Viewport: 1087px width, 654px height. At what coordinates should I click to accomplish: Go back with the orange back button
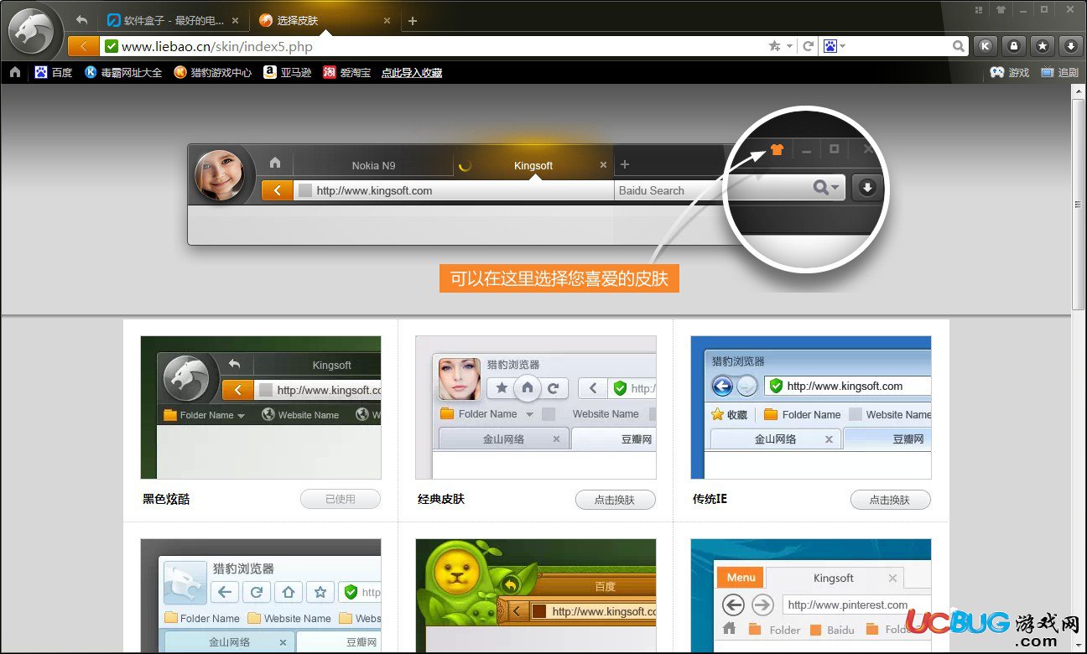[83, 46]
